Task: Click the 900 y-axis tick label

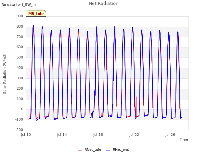Action: coord(20,16)
